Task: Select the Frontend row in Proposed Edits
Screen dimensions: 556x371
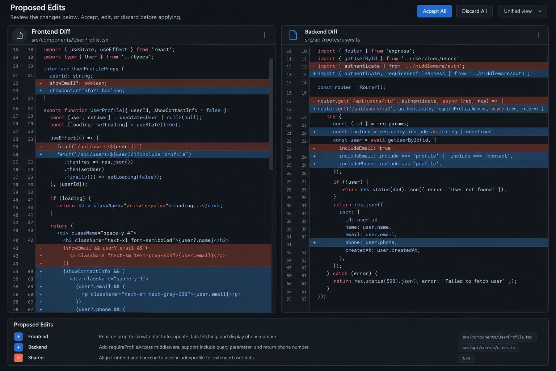Action: 278,337
